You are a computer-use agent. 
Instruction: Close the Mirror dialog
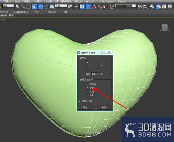[109, 52]
